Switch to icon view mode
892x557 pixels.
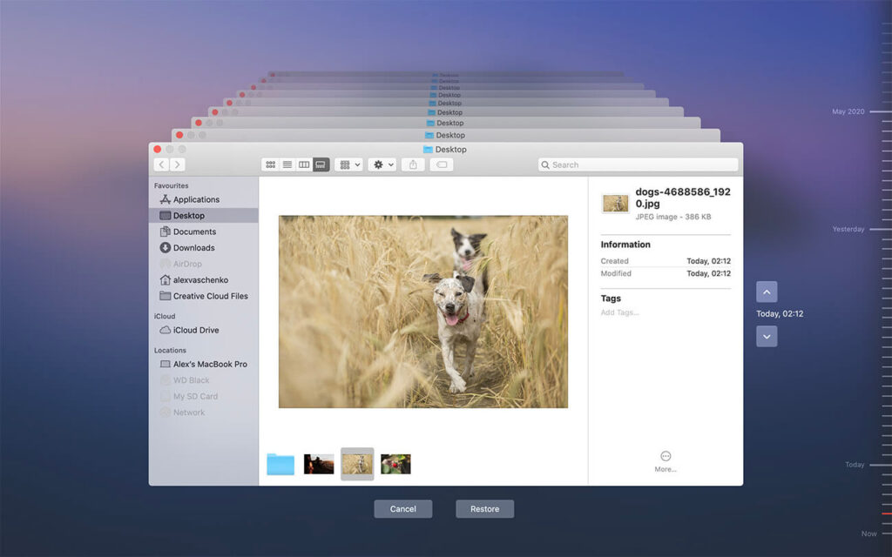(x=270, y=164)
